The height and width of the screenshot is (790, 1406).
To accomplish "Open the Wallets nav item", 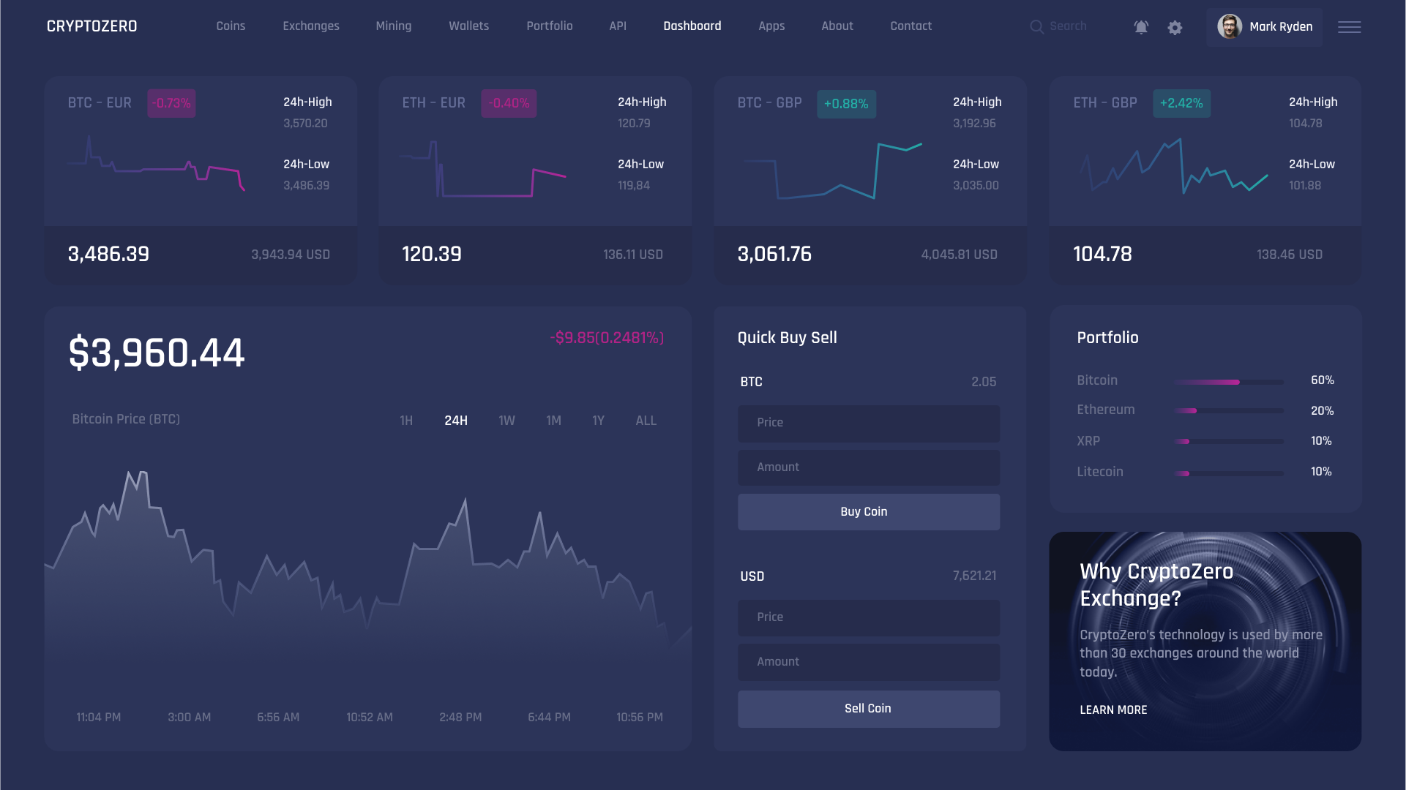I will (468, 26).
